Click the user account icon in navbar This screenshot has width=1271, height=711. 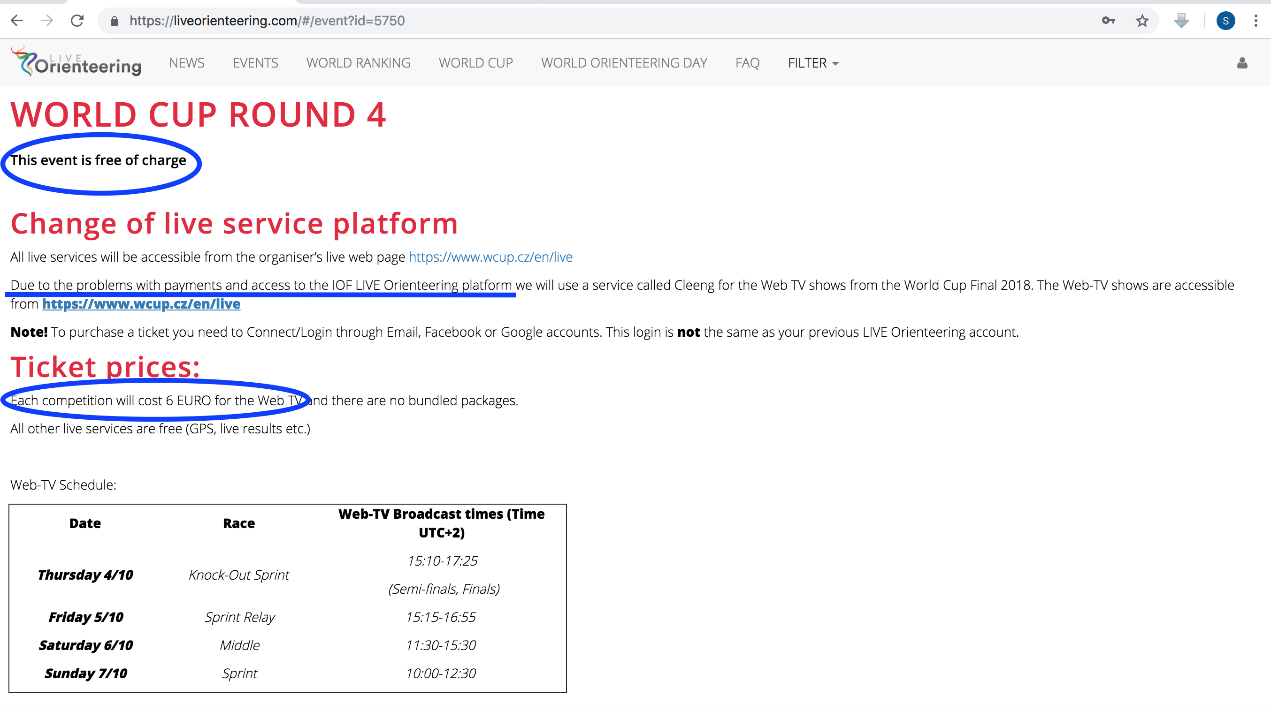click(1242, 63)
